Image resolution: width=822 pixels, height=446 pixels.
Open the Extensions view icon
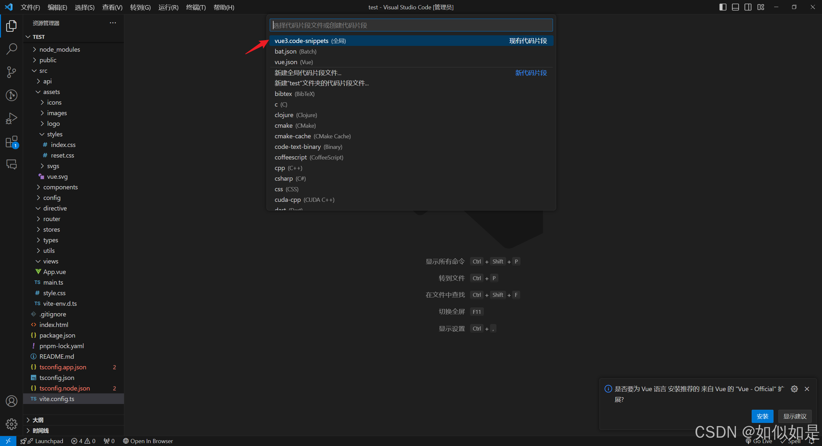(12, 142)
